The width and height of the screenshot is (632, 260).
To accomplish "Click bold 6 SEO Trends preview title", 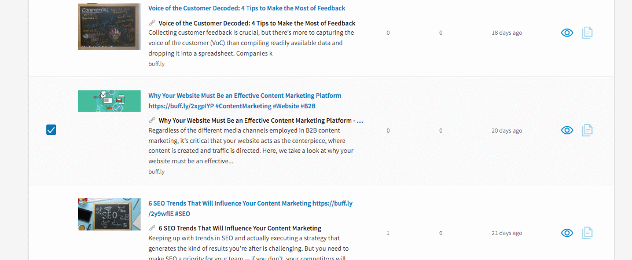I will pyautogui.click(x=240, y=228).
